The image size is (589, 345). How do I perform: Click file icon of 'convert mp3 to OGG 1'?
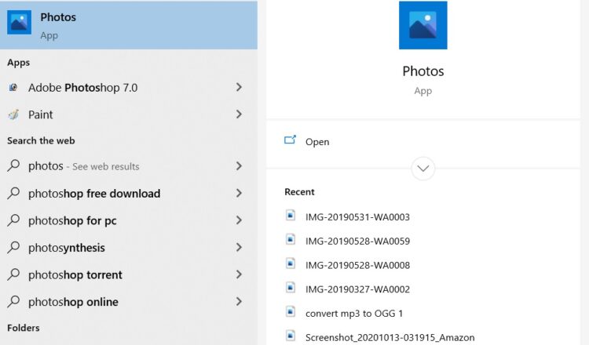291,311
